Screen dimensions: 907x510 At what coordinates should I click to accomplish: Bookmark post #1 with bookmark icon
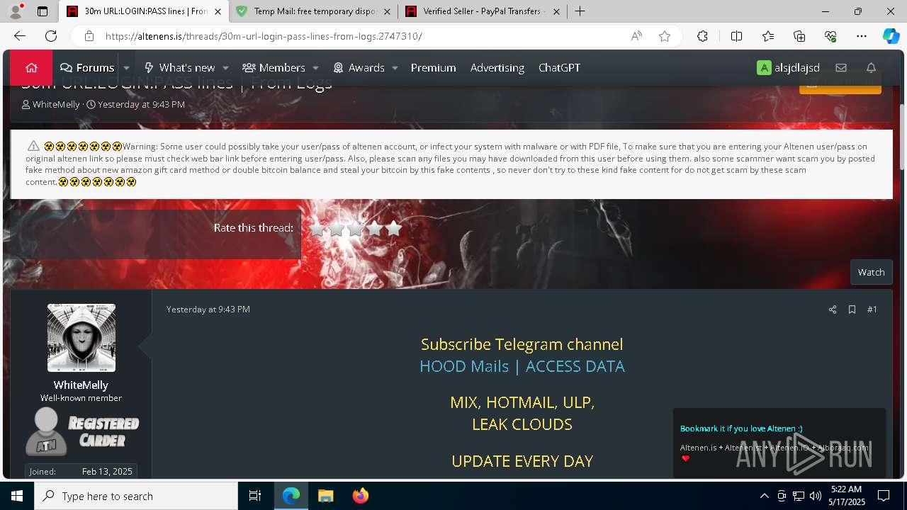click(852, 310)
